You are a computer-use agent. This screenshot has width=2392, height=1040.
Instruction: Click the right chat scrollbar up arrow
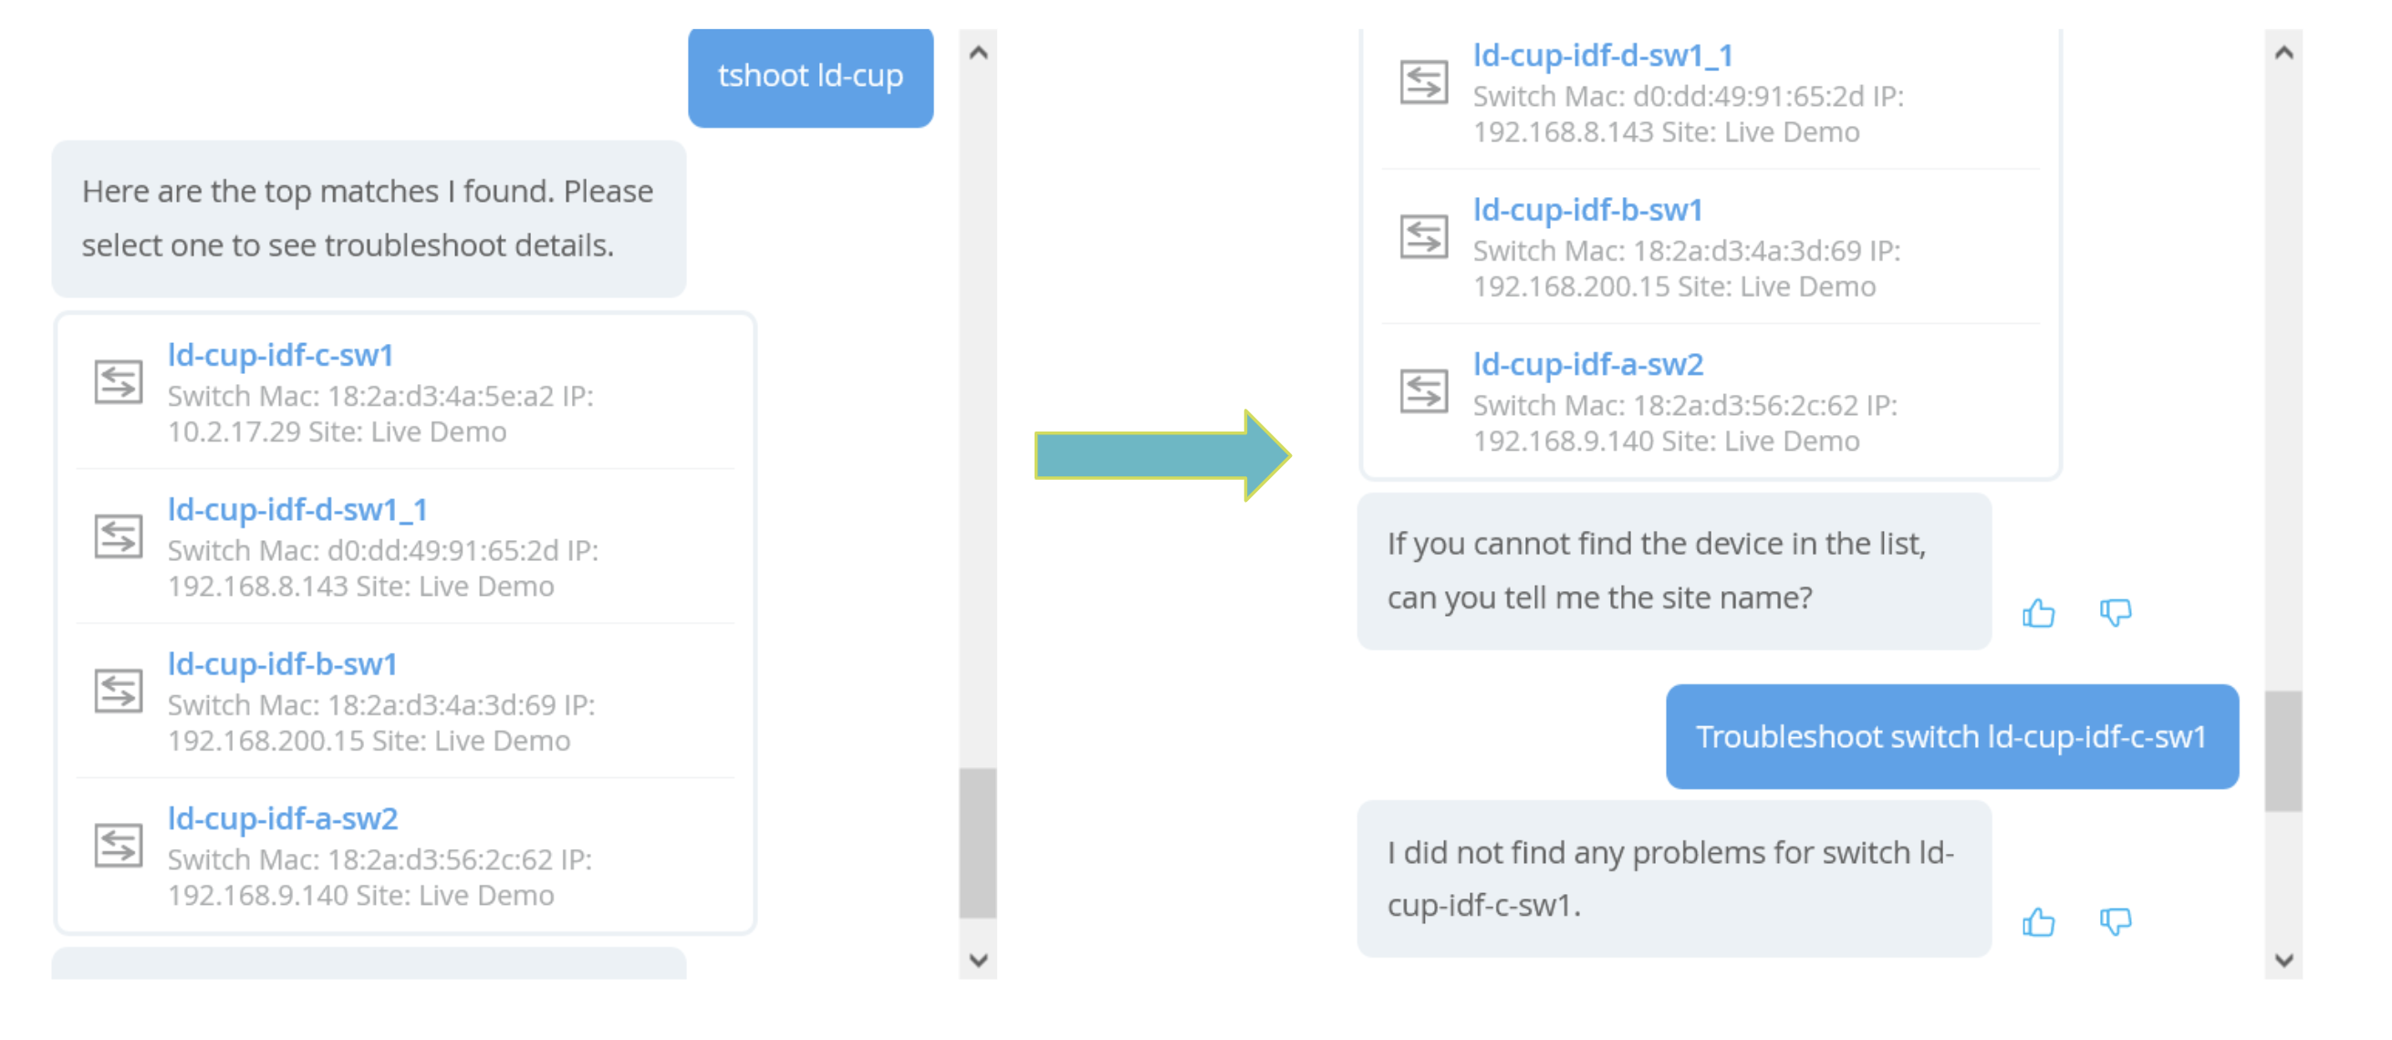point(2283,53)
